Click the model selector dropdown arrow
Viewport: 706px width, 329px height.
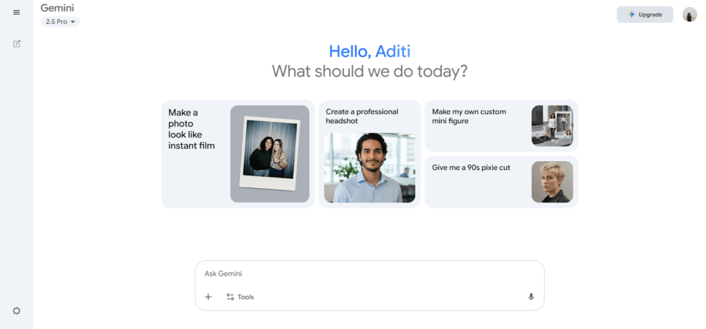[73, 22]
